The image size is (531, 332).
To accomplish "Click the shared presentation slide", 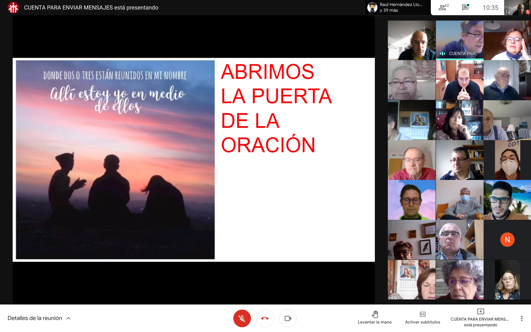I will (x=193, y=160).
